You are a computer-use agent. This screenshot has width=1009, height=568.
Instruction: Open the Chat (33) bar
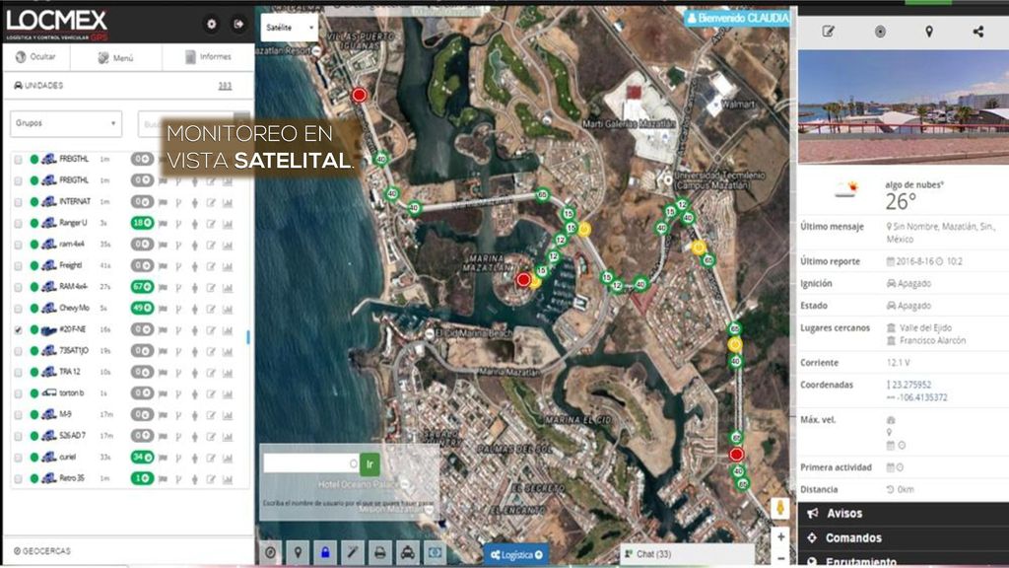pyautogui.click(x=687, y=554)
